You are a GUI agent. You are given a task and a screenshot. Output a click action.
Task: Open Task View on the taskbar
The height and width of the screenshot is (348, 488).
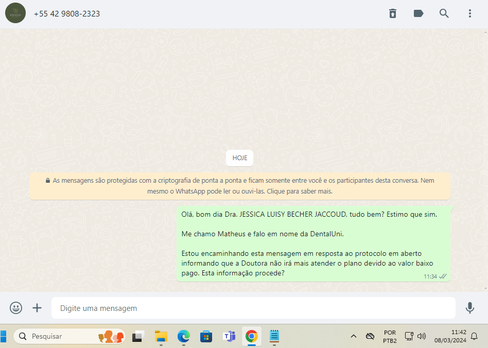click(138, 337)
